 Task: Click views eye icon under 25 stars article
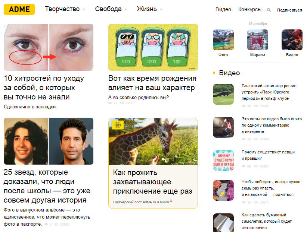tap(56, 224)
